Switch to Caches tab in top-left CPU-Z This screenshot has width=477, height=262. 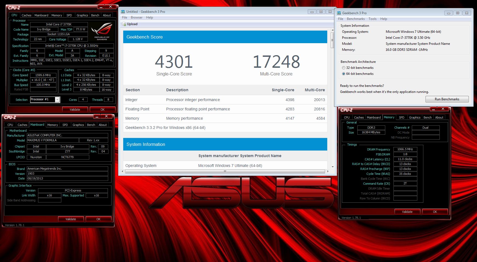27,15
